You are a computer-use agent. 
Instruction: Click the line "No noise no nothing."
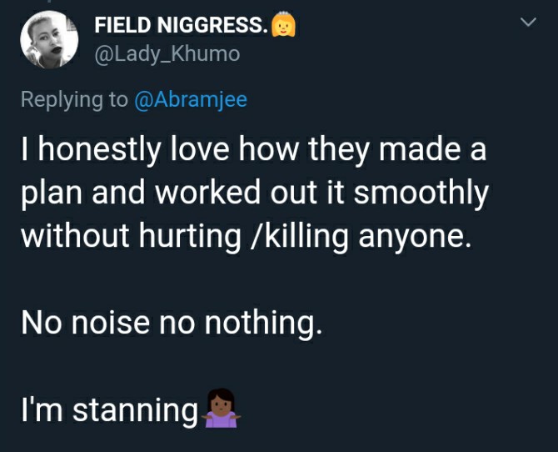(x=171, y=322)
